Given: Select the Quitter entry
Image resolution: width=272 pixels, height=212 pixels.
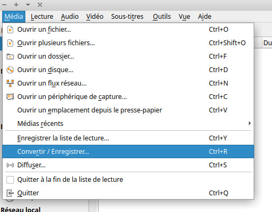Looking at the screenshot, I should [x=128, y=193].
